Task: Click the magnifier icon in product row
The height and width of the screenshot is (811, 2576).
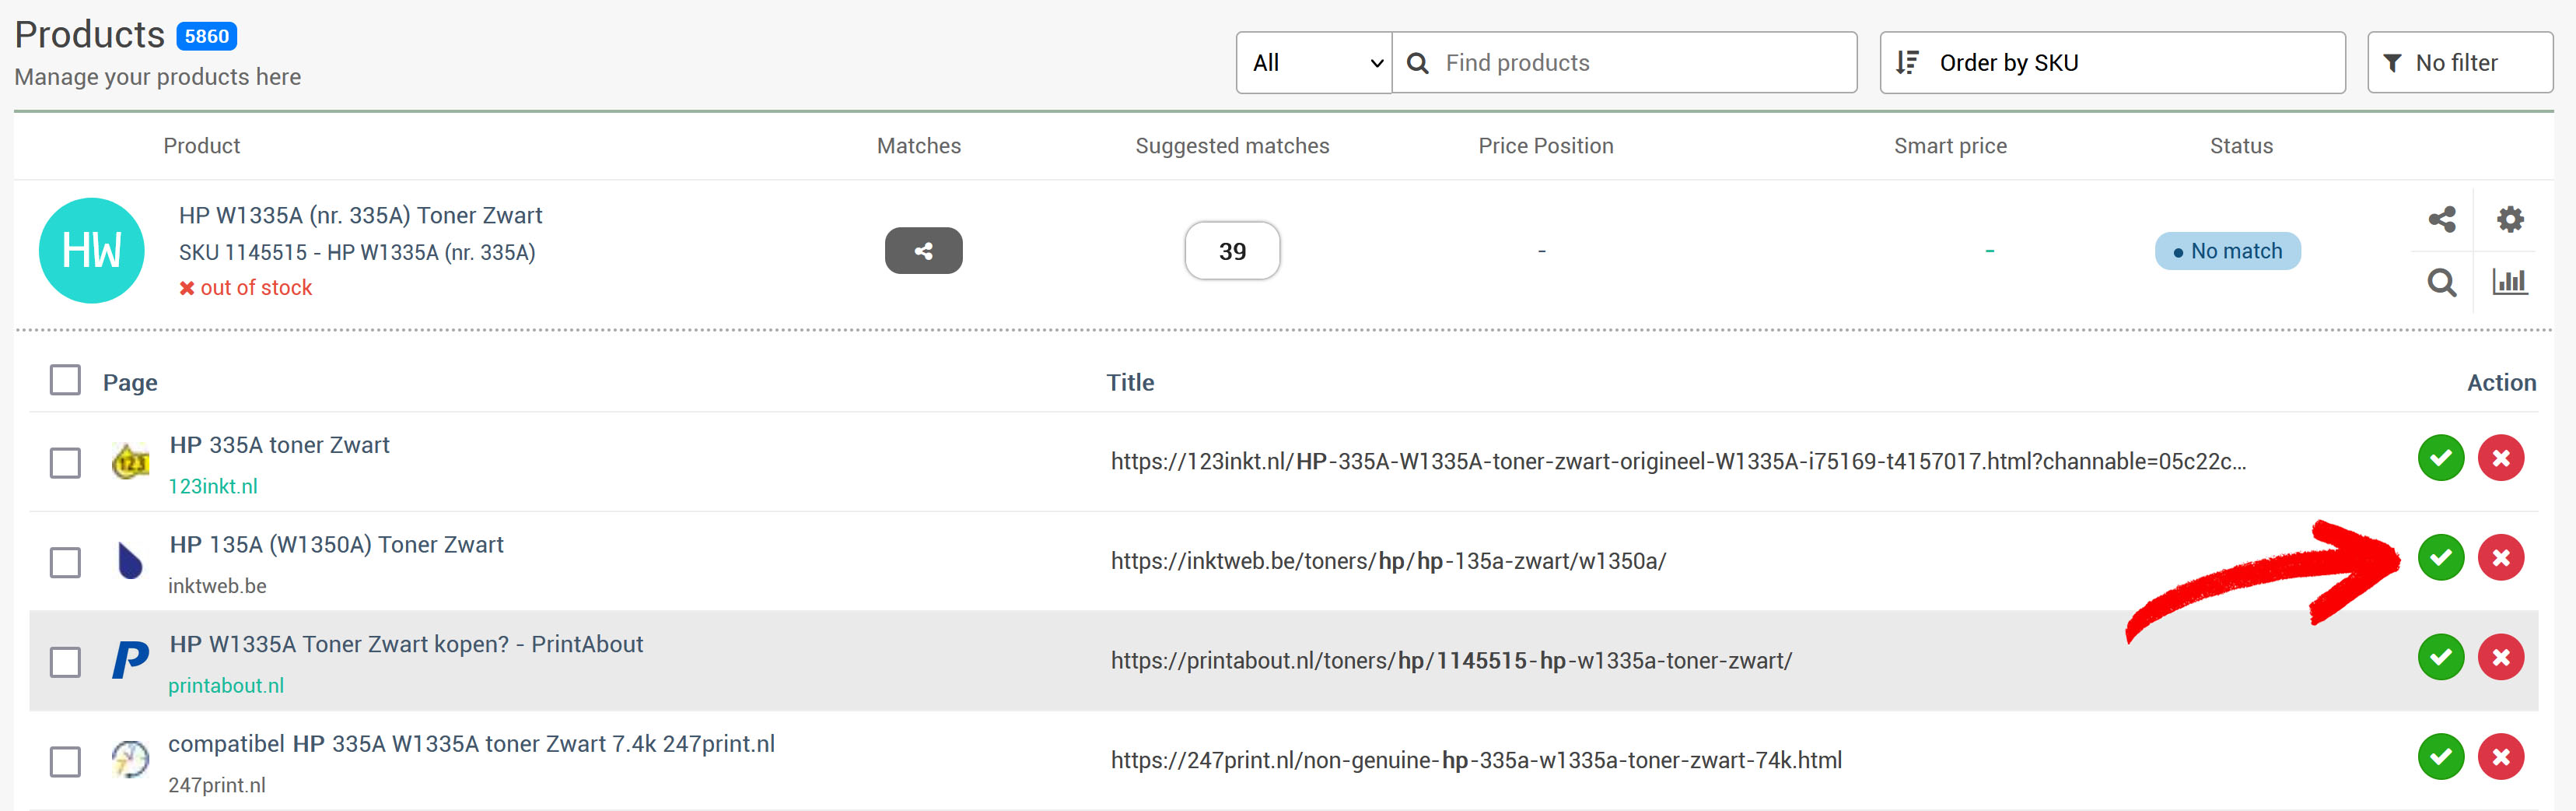Action: (2441, 283)
